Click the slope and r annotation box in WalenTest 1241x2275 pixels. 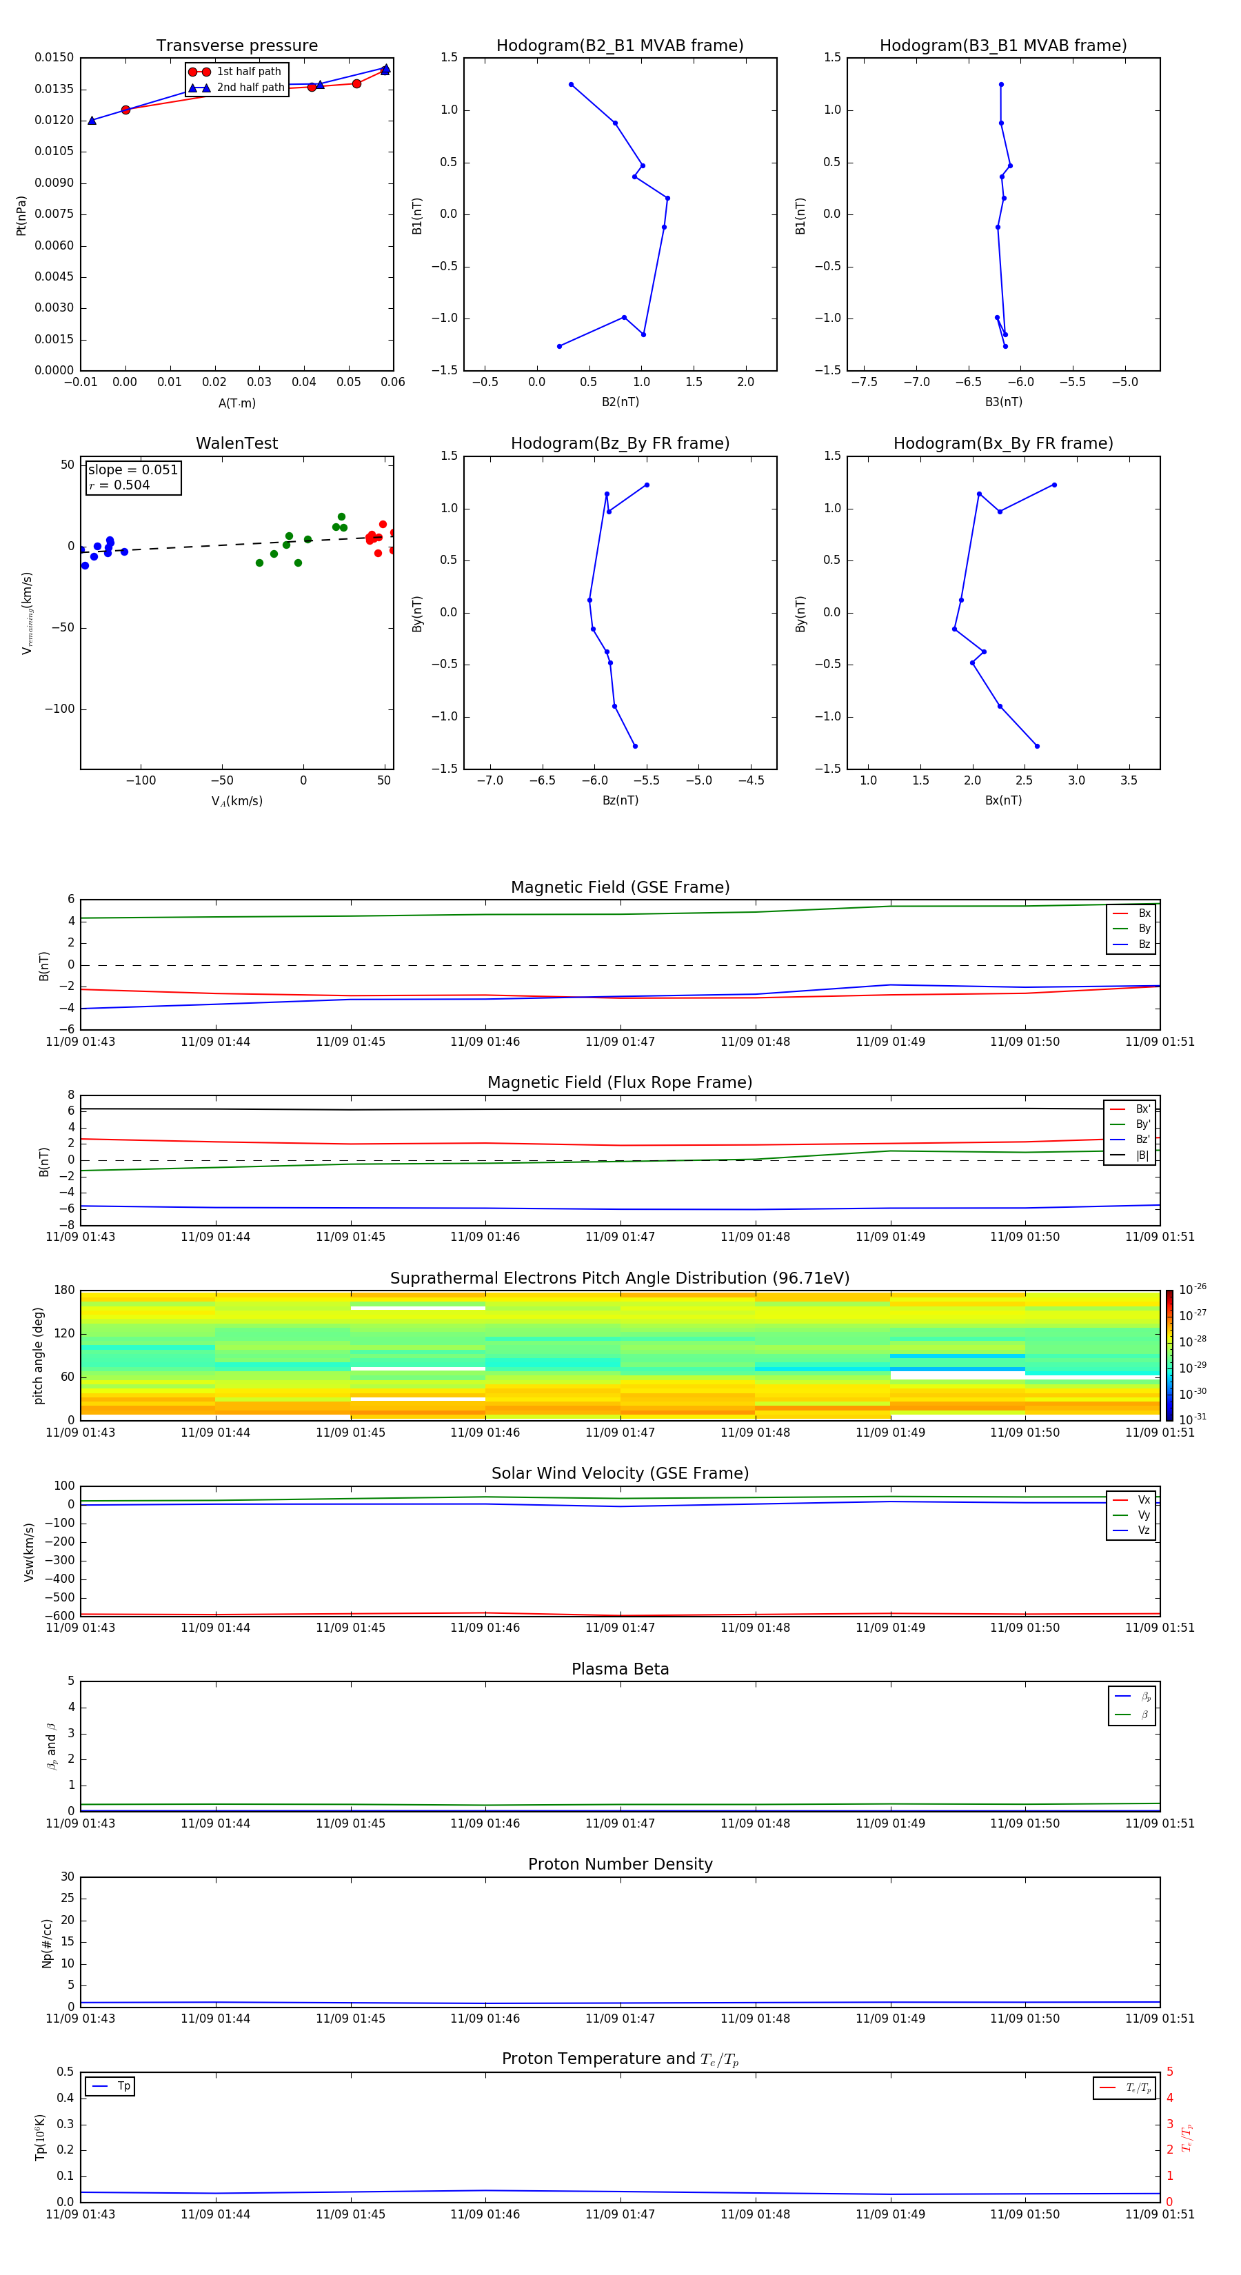(x=132, y=477)
